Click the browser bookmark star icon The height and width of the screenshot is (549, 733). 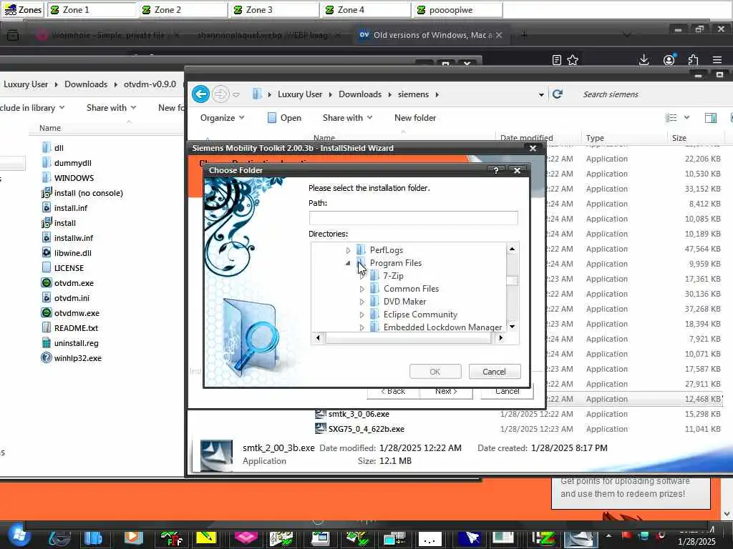pyautogui.click(x=573, y=60)
